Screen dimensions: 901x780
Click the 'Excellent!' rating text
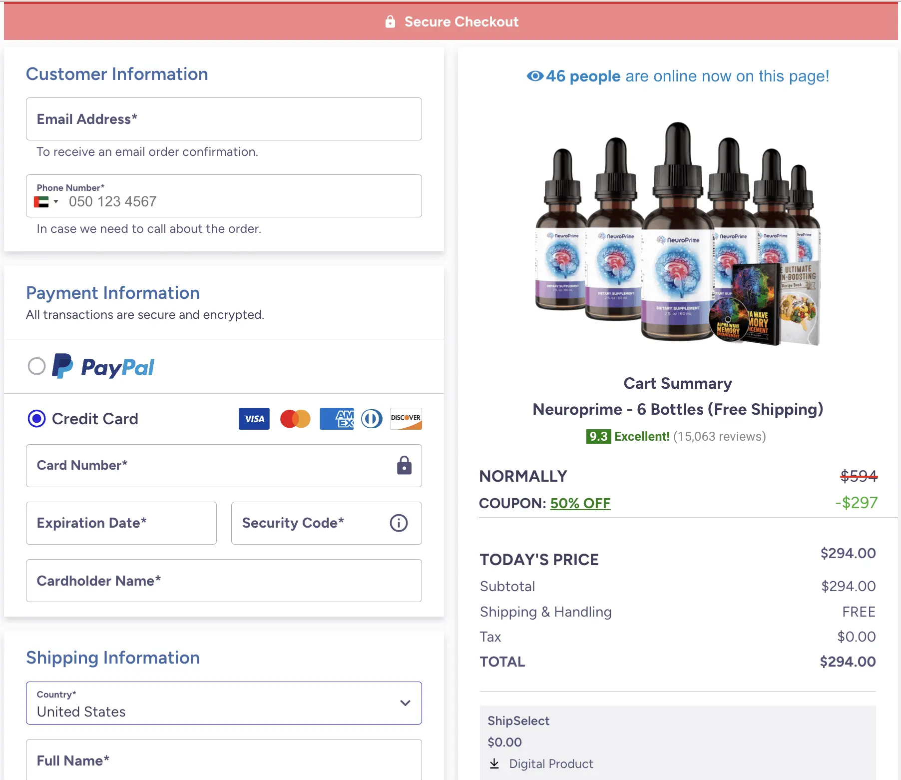point(642,436)
